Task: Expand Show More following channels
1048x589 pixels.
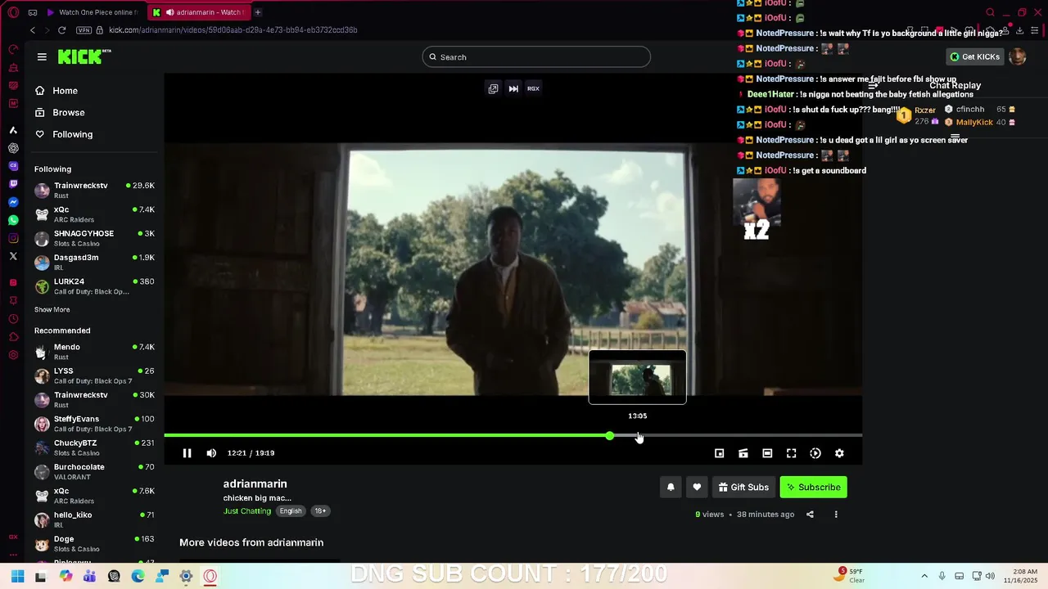Action: (x=52, y=310)
